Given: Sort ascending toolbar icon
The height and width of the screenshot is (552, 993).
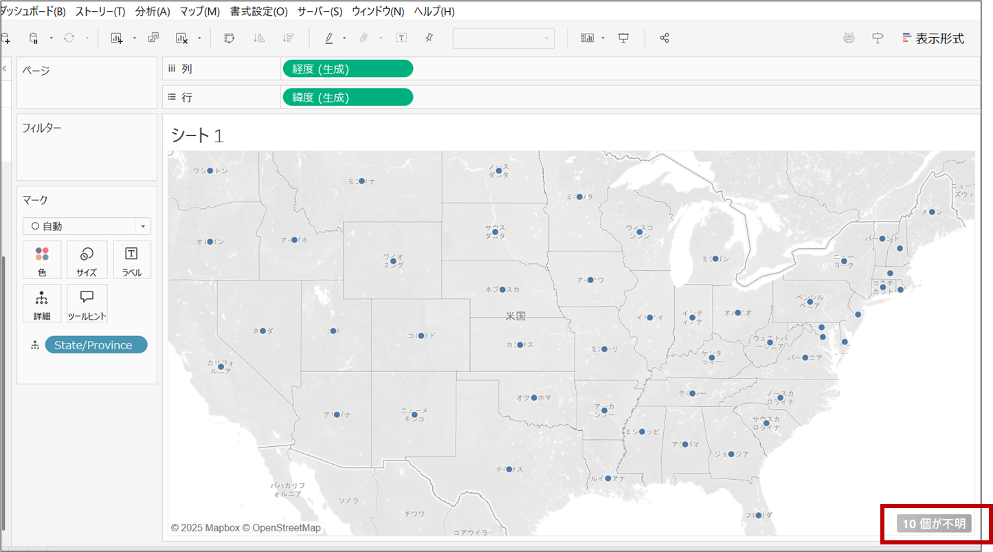Looking at the screenshot, I should (x=259, y=38).
